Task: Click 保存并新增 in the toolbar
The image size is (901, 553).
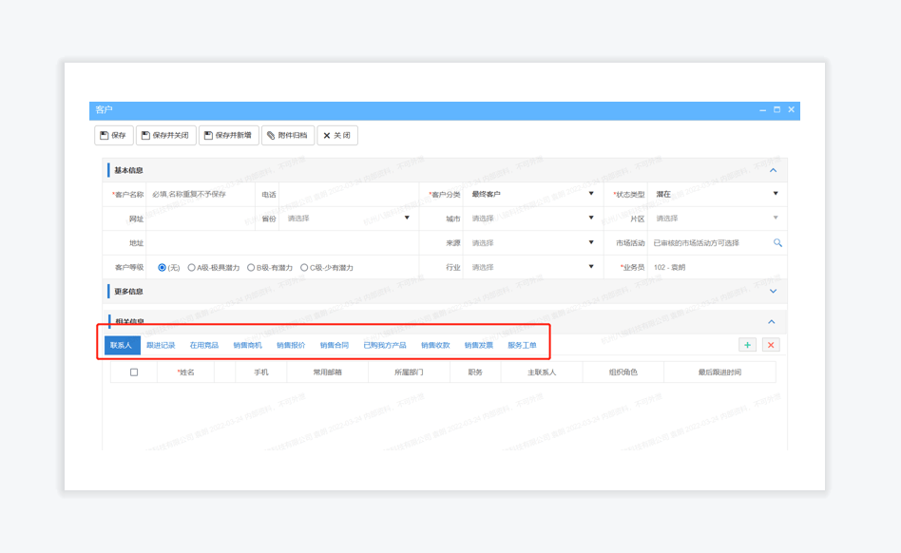Action: click(x=229, y=136)
